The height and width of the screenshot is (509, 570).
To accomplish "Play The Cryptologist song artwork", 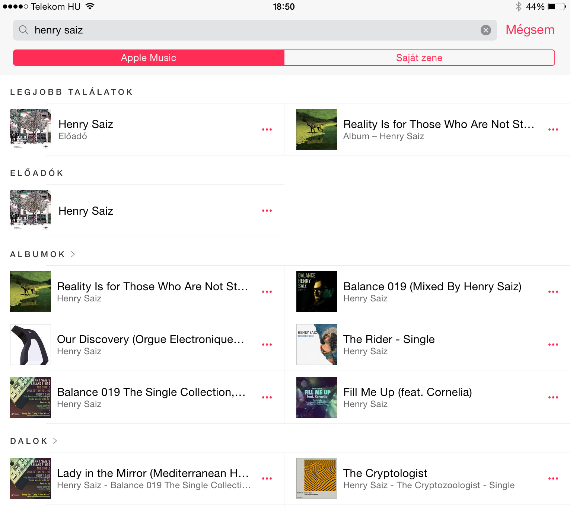I will [x=317, y=478].
